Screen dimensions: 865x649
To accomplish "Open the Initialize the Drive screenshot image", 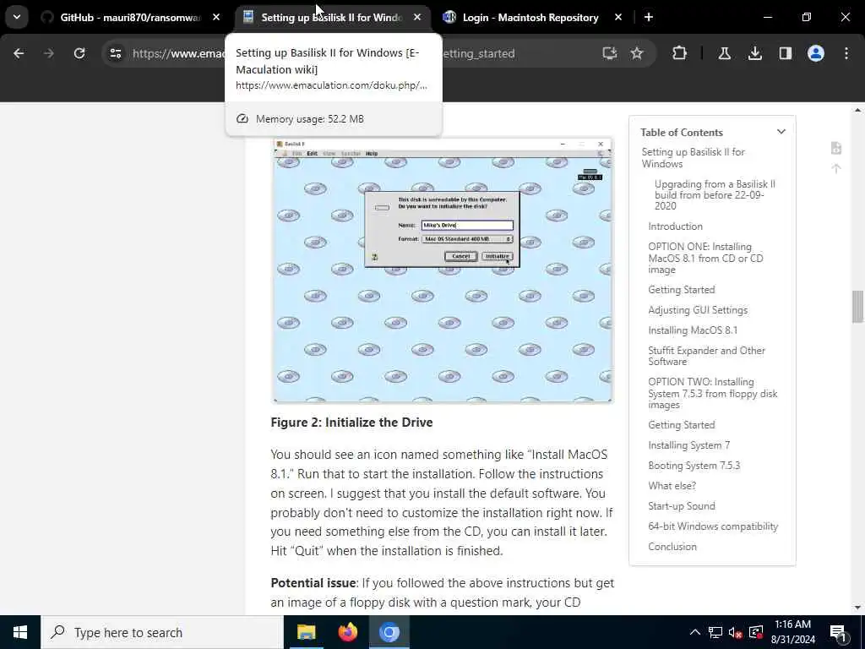I will [x=443, y=270].
